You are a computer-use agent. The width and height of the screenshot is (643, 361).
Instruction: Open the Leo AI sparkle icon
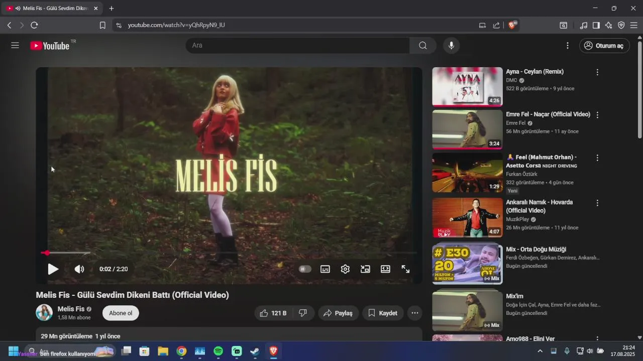point(608,25)
